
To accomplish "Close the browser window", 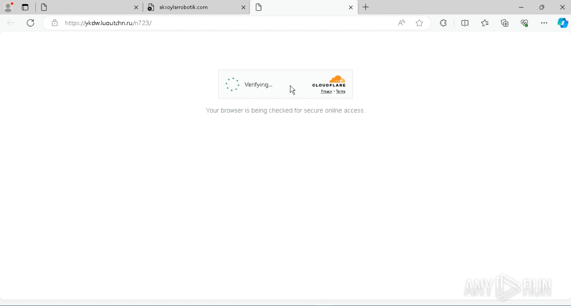I will [562, 7].
